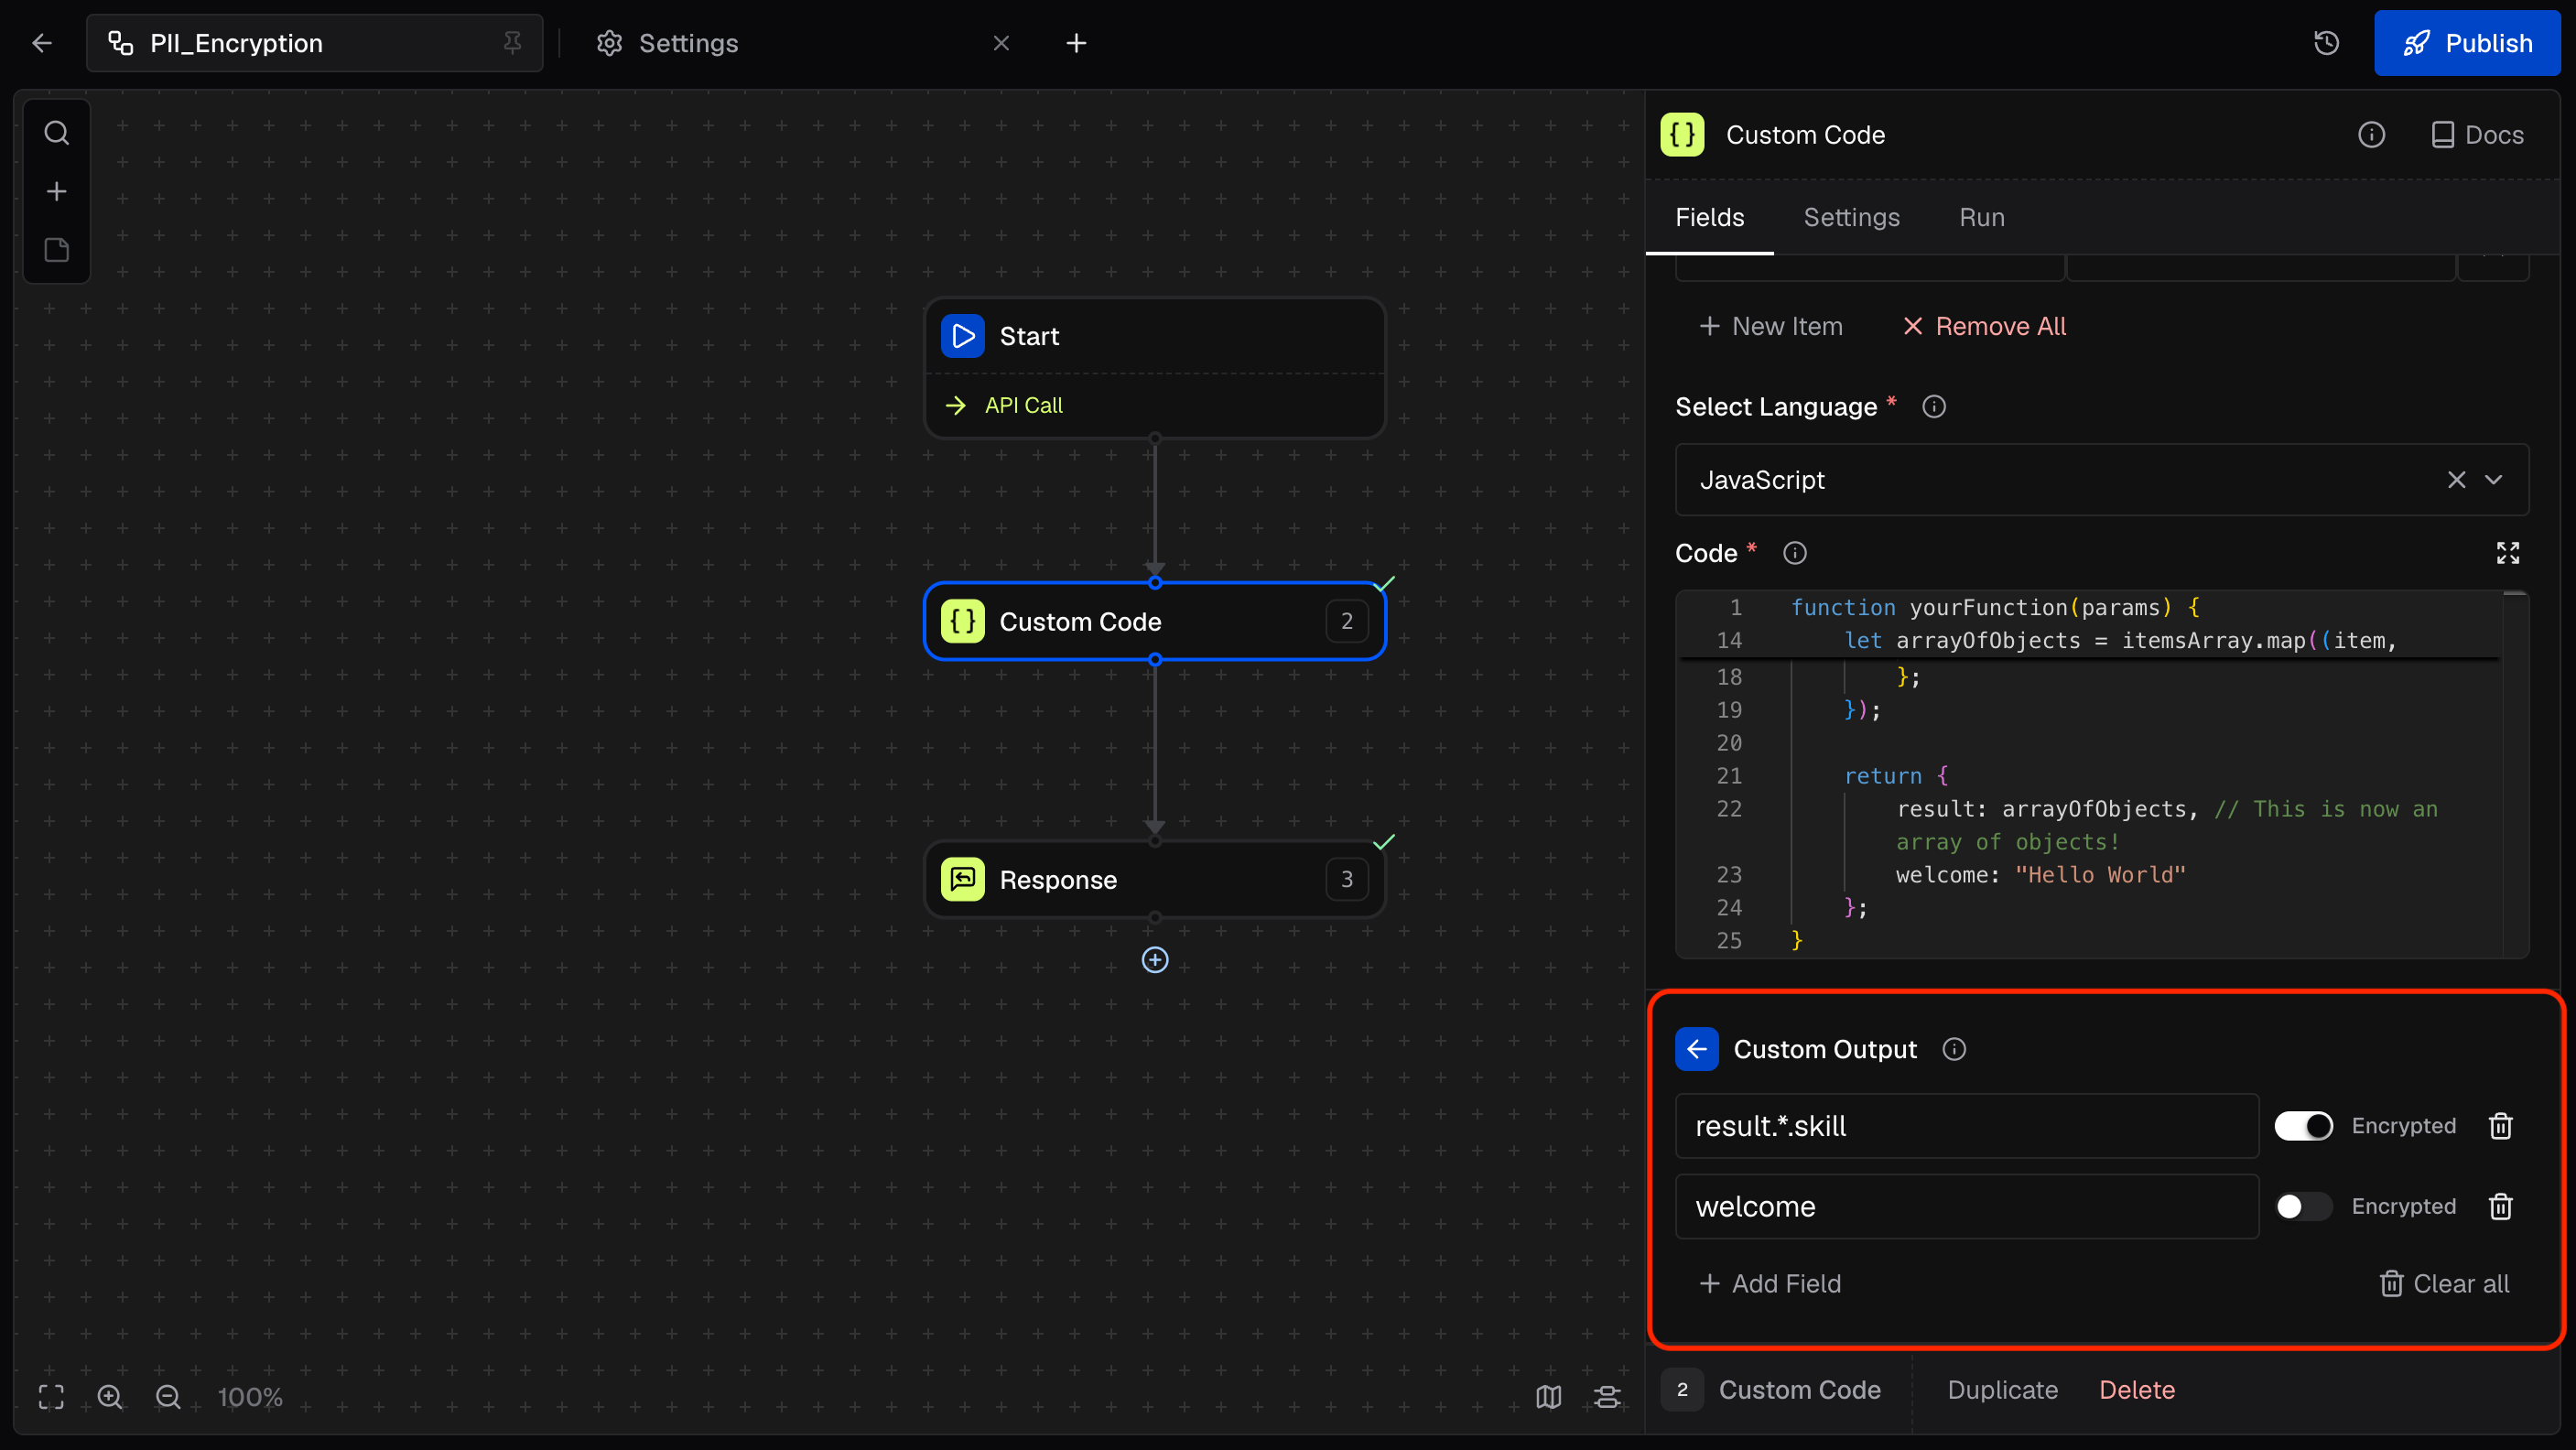Clear the JavaScript language selection
This screenshot has height=1450, width=2576.
pos(2456,480)
